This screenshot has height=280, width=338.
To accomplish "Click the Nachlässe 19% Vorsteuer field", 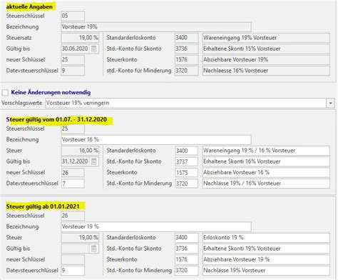I will (266, 271).
